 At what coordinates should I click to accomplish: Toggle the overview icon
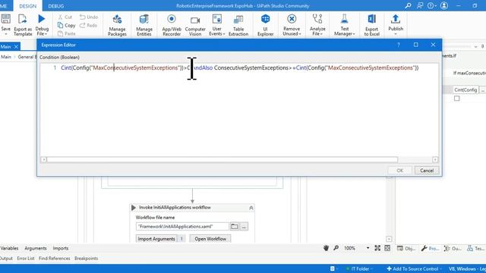coord(387,248)
